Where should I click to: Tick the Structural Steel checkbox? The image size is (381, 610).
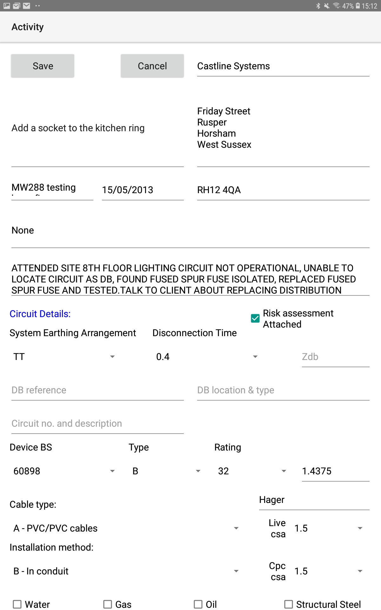(289, 604)
